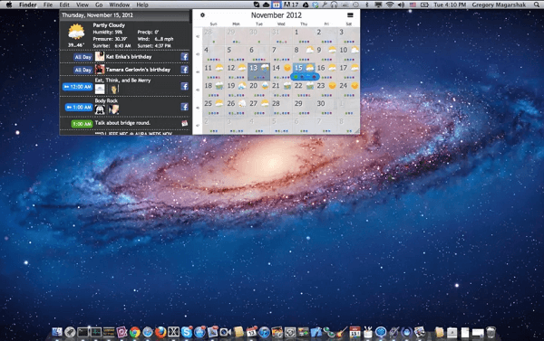This screenshot has height=341, width=544.
Task: Select November 30 in the calendar
Action: [326, 108]
